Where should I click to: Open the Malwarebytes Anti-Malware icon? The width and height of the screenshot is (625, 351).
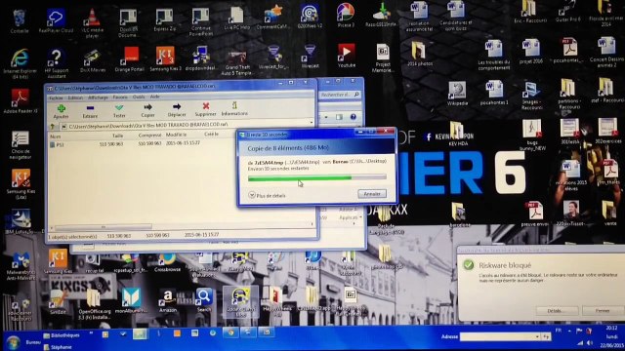21,266
